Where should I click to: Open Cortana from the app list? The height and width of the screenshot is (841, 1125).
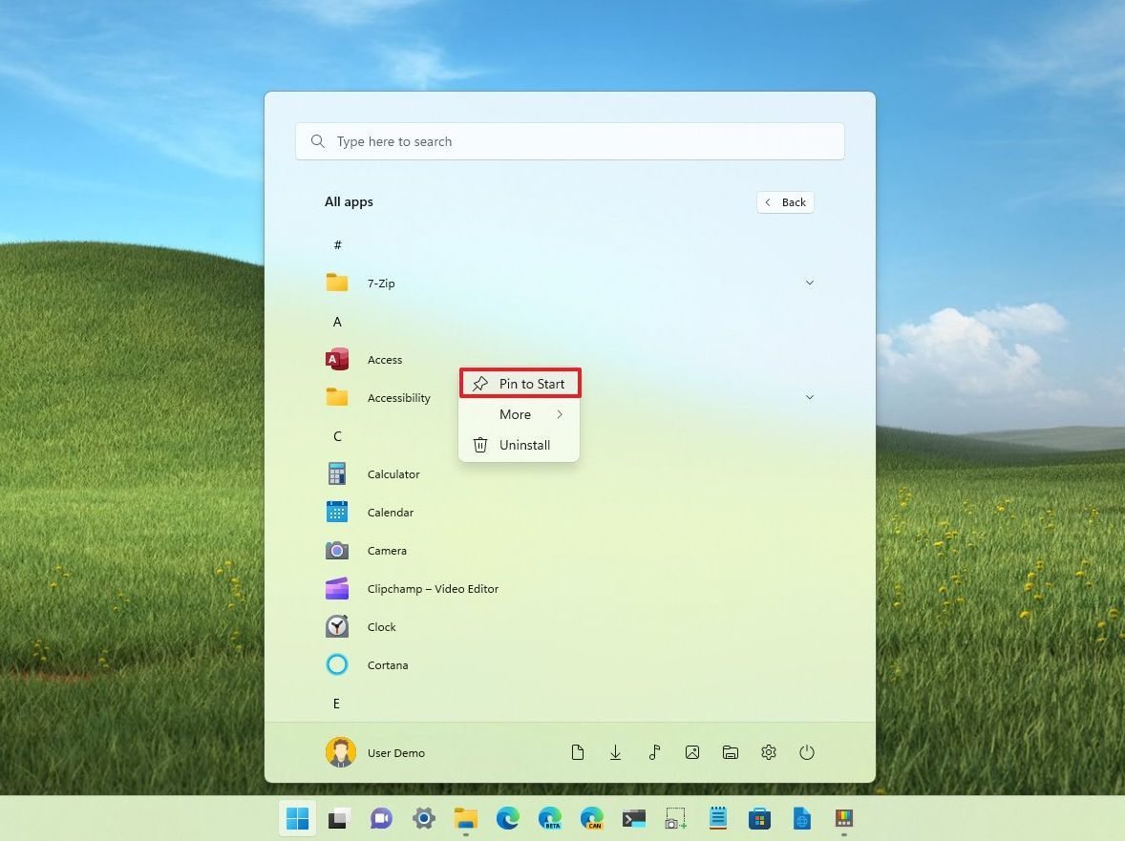388,665
